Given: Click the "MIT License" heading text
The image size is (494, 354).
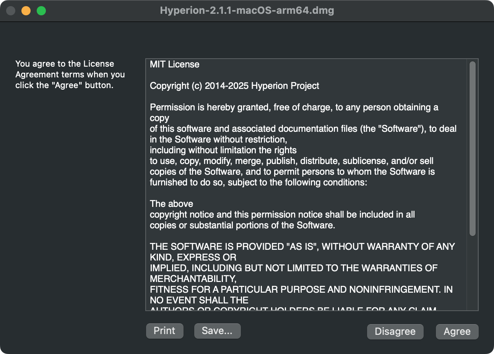Looking at the screenshot, I should (x=175, y=64).
